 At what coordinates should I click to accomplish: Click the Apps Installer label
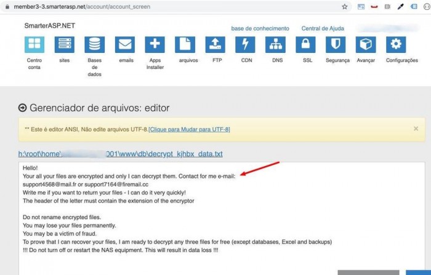[x=155, y=64]
